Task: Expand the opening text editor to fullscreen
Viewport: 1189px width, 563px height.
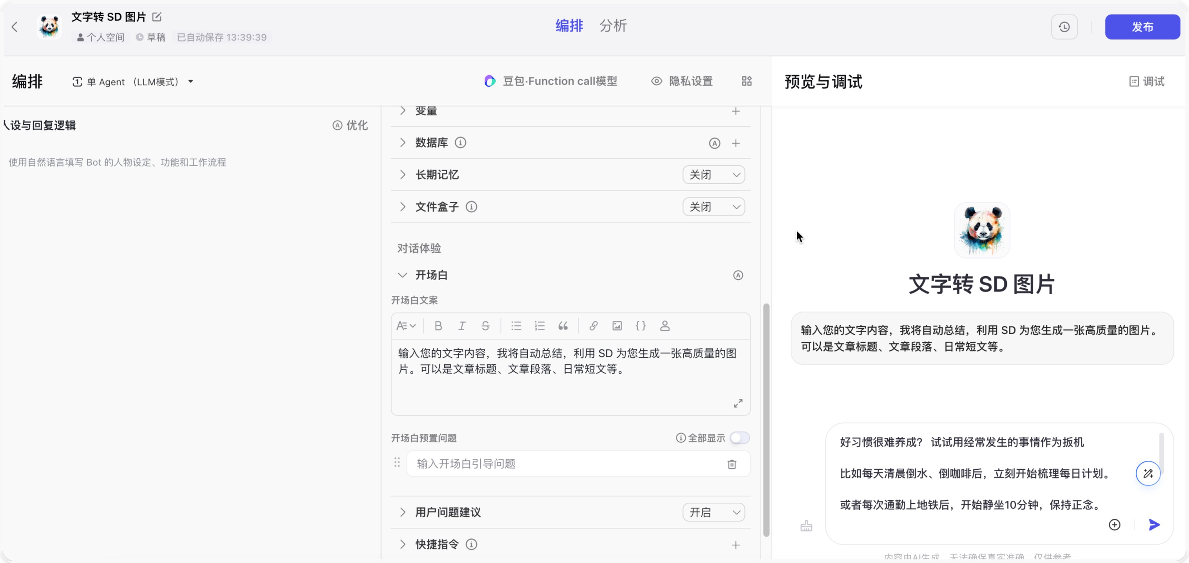Action: tap(738, 403)
